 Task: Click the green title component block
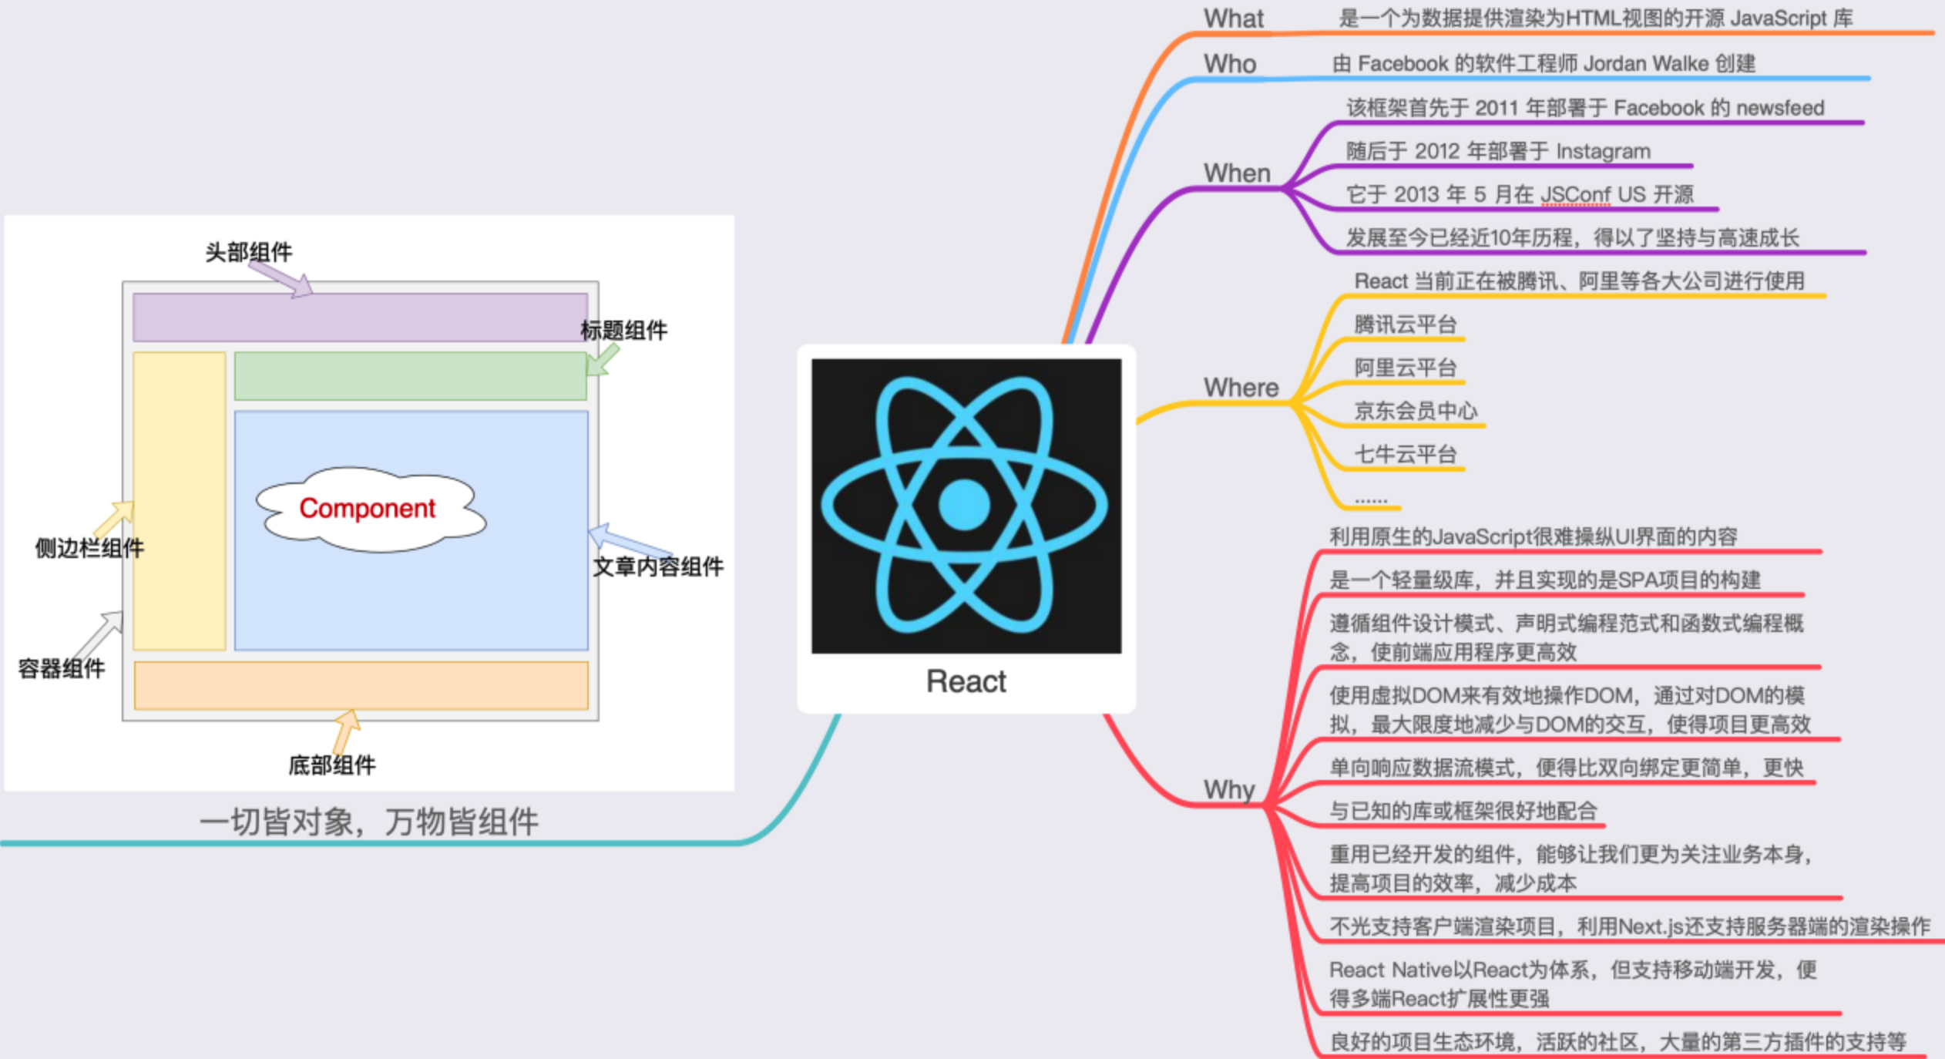click(x=410, y=376)
